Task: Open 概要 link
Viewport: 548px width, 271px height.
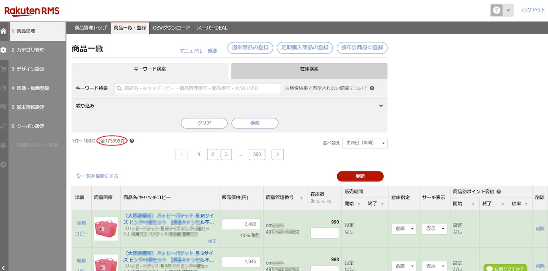Action: click(212, 51)
